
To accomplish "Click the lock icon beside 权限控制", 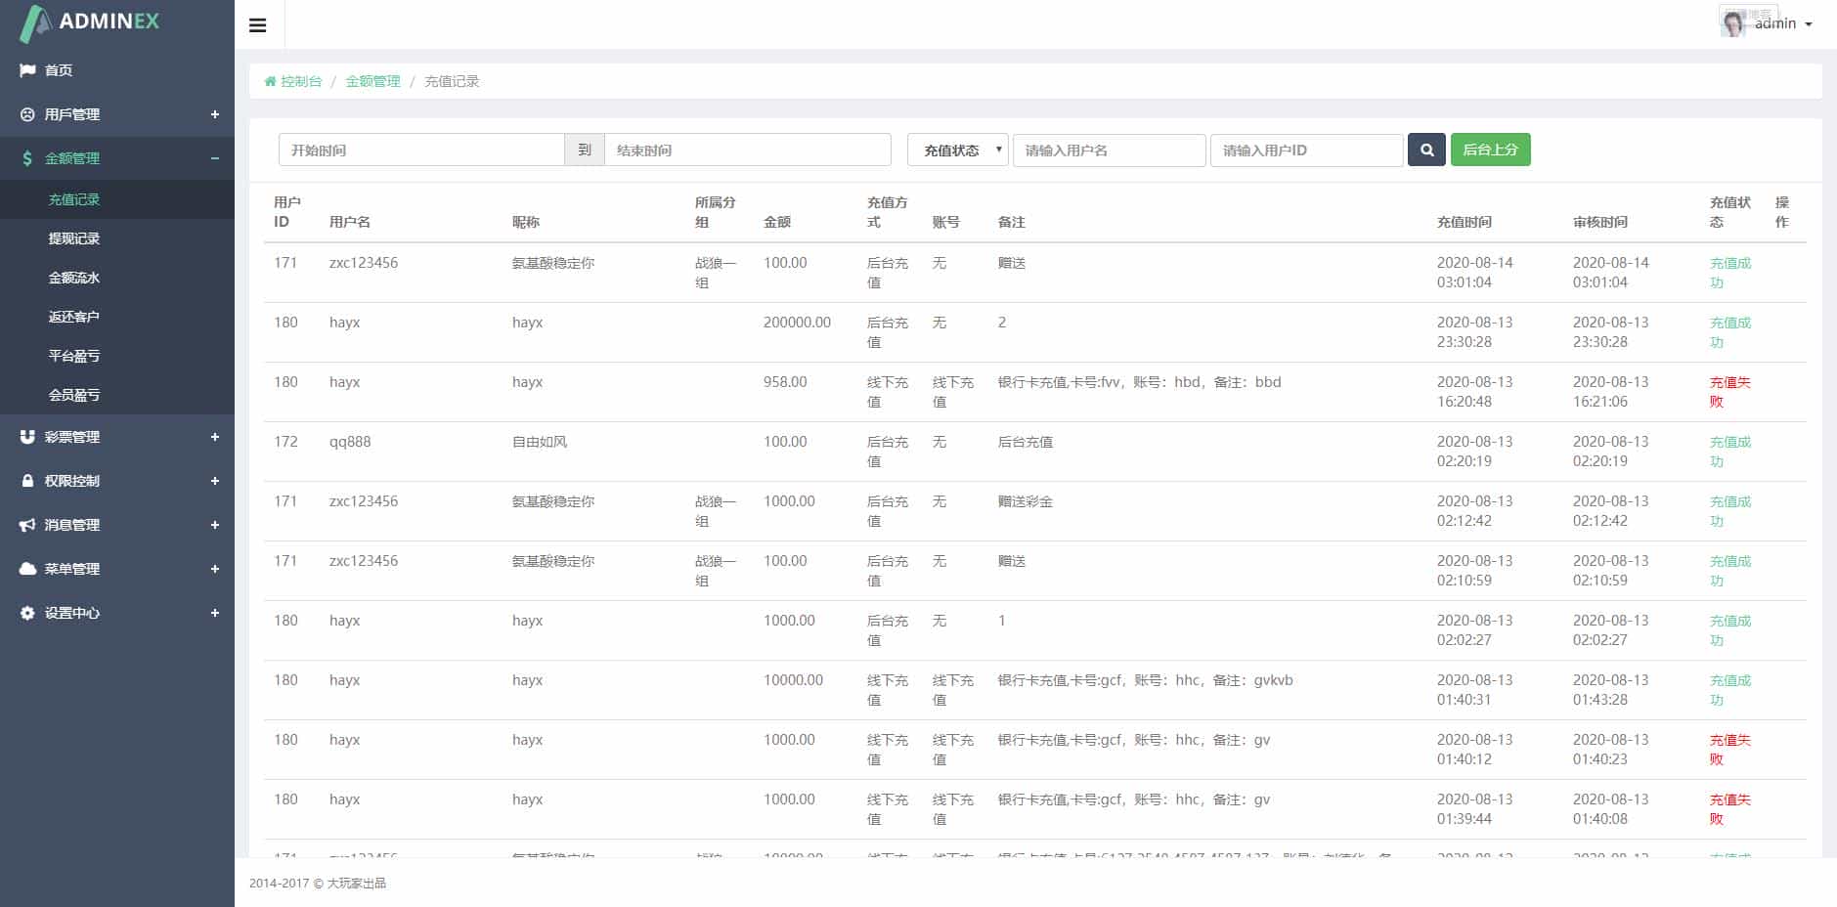I will click(27, 481).
